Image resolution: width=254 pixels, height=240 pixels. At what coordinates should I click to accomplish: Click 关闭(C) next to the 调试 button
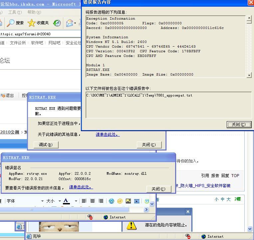[x=149, y=145]
